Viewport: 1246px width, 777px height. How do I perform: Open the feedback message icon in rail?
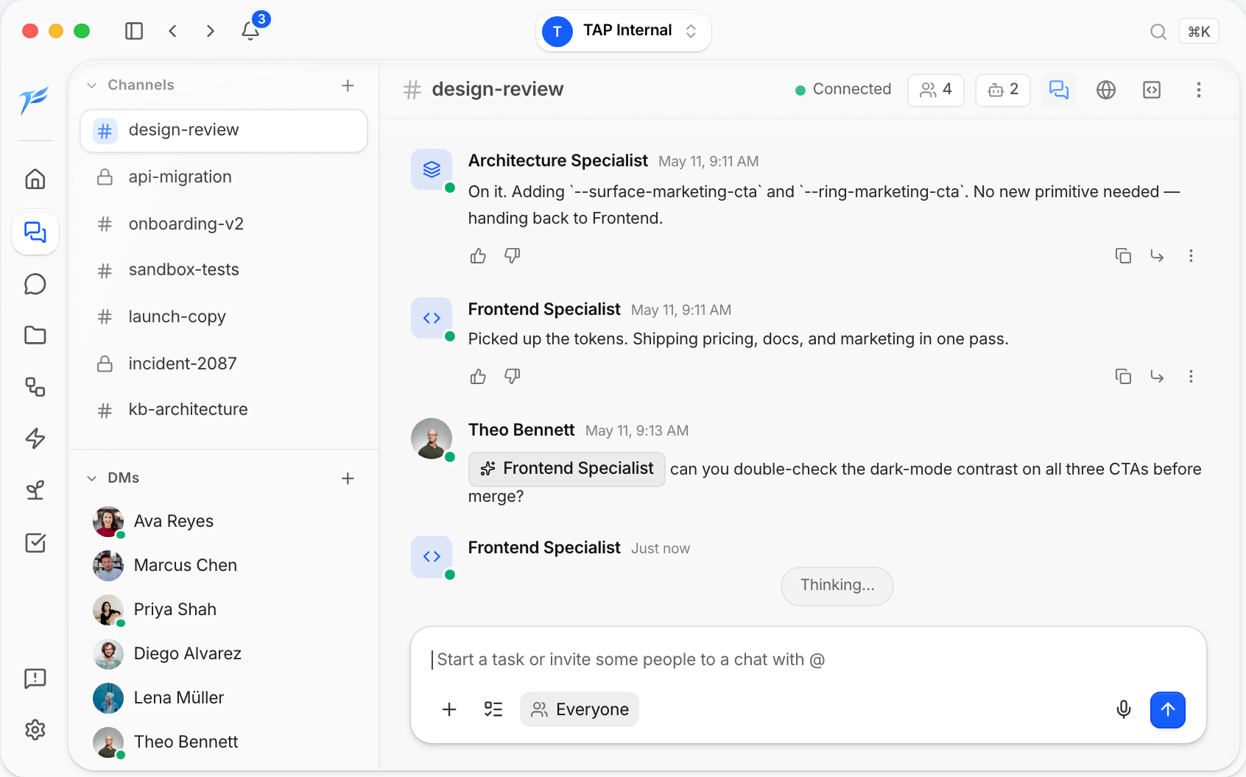[35, 678]
